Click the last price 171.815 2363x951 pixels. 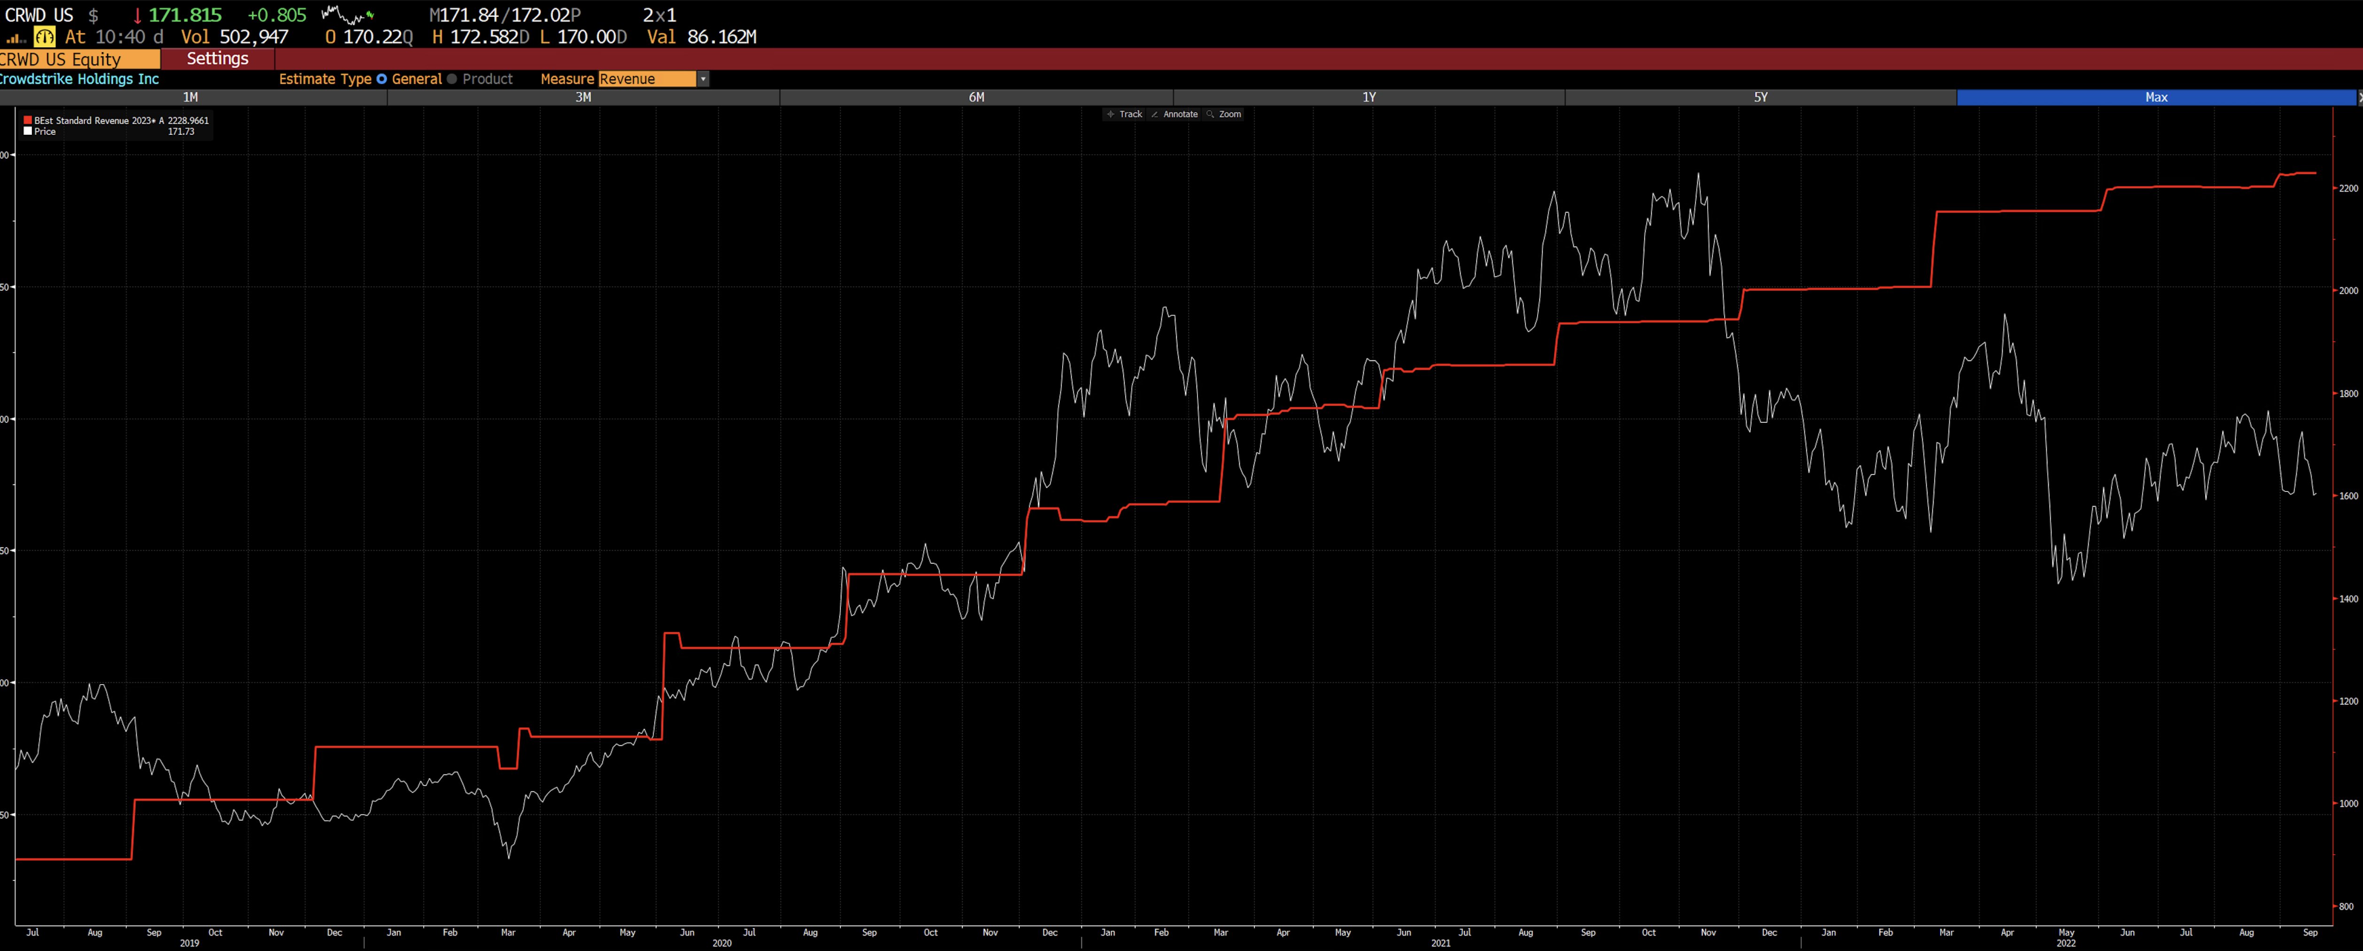(185, 16)
